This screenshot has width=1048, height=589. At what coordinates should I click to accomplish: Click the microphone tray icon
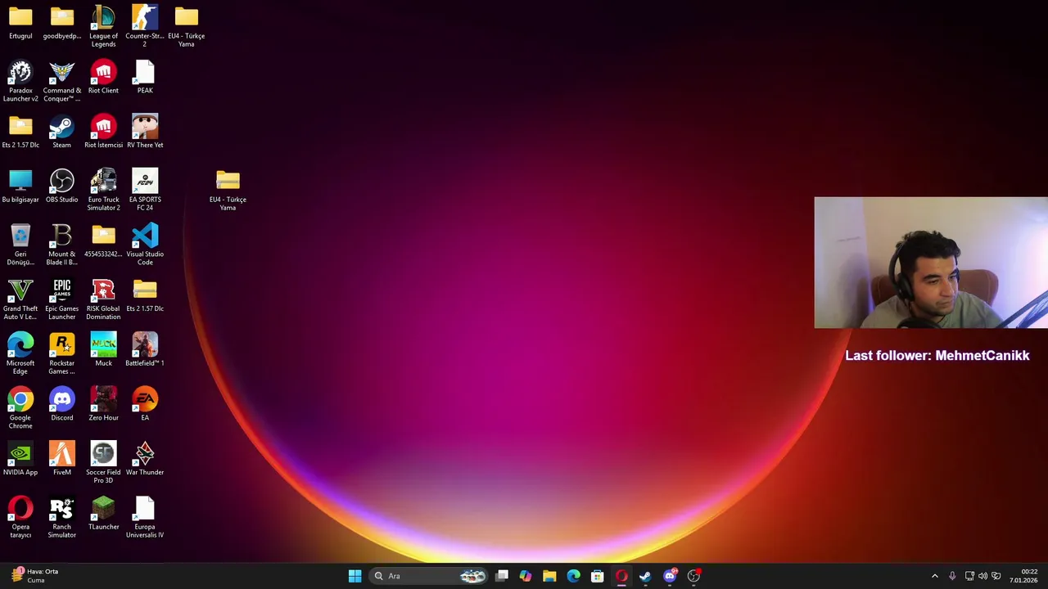point(952,576)
